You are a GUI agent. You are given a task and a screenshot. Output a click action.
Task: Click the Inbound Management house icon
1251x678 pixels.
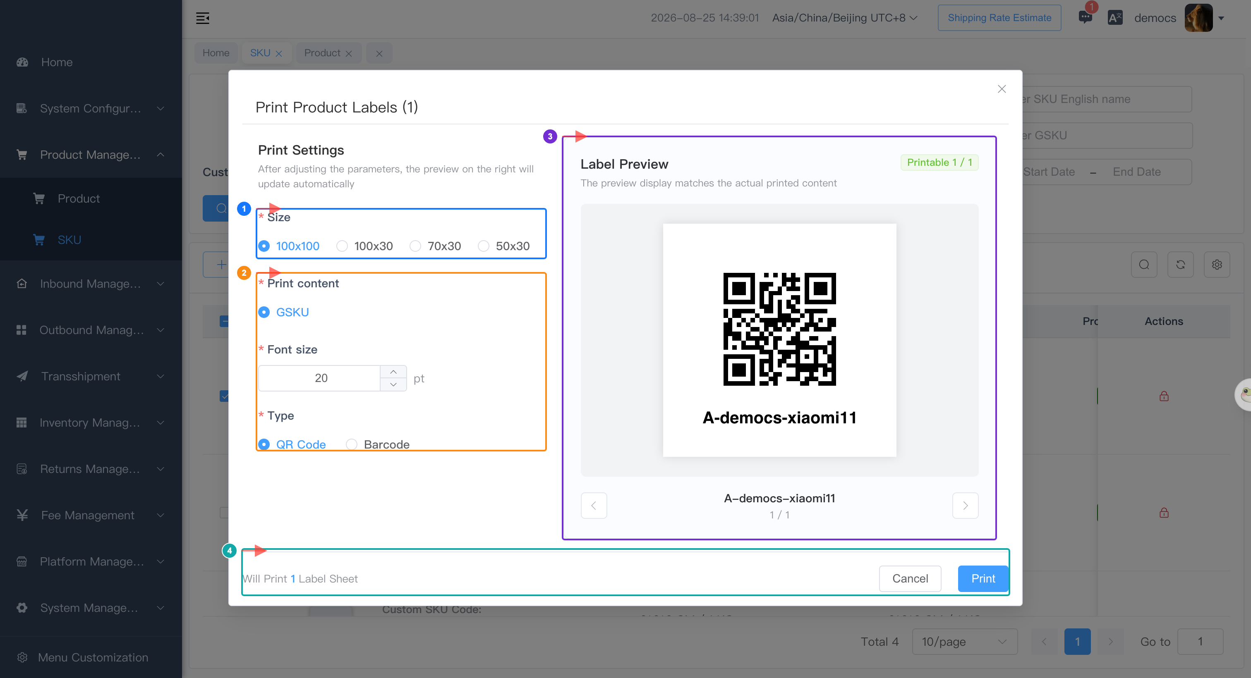[x=22, y=284]
